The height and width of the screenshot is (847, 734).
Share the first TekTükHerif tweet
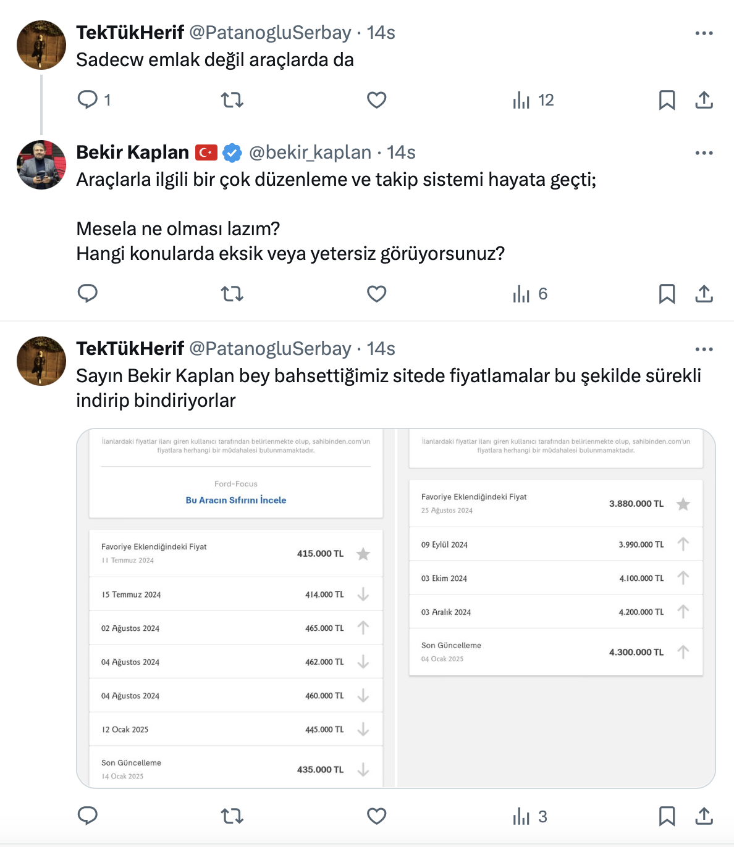pyautogui.click(x=704, y=100)
